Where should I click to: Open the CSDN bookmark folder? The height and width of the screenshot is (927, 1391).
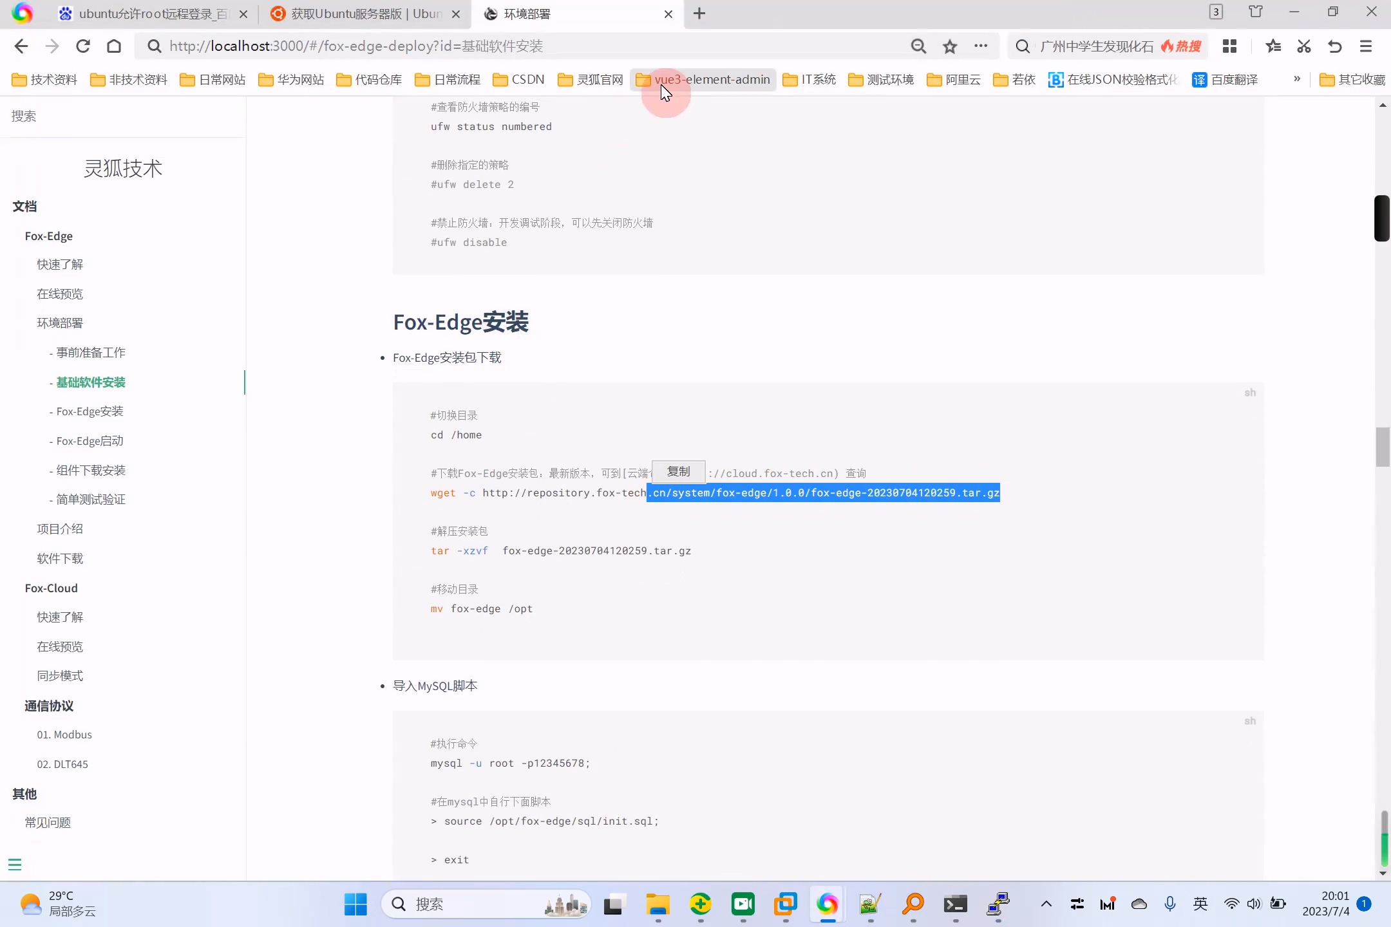(519, 79)
